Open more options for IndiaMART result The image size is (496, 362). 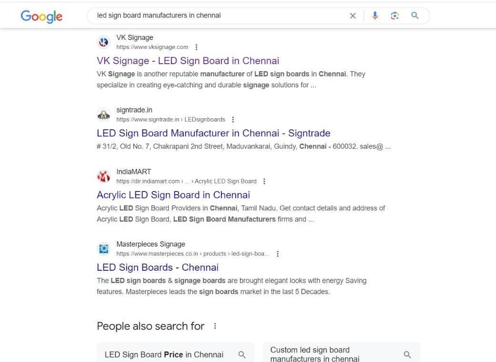pyautogui.click(x=264, y=181)
